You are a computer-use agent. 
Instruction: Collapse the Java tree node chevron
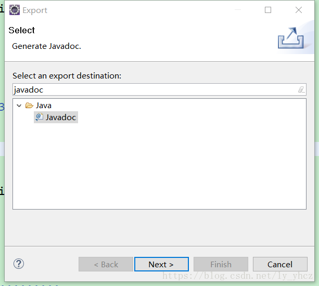19,106
